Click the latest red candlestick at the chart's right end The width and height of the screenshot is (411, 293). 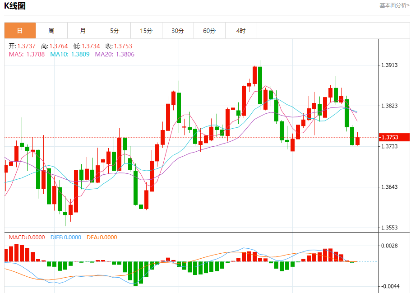coord(357,141)
